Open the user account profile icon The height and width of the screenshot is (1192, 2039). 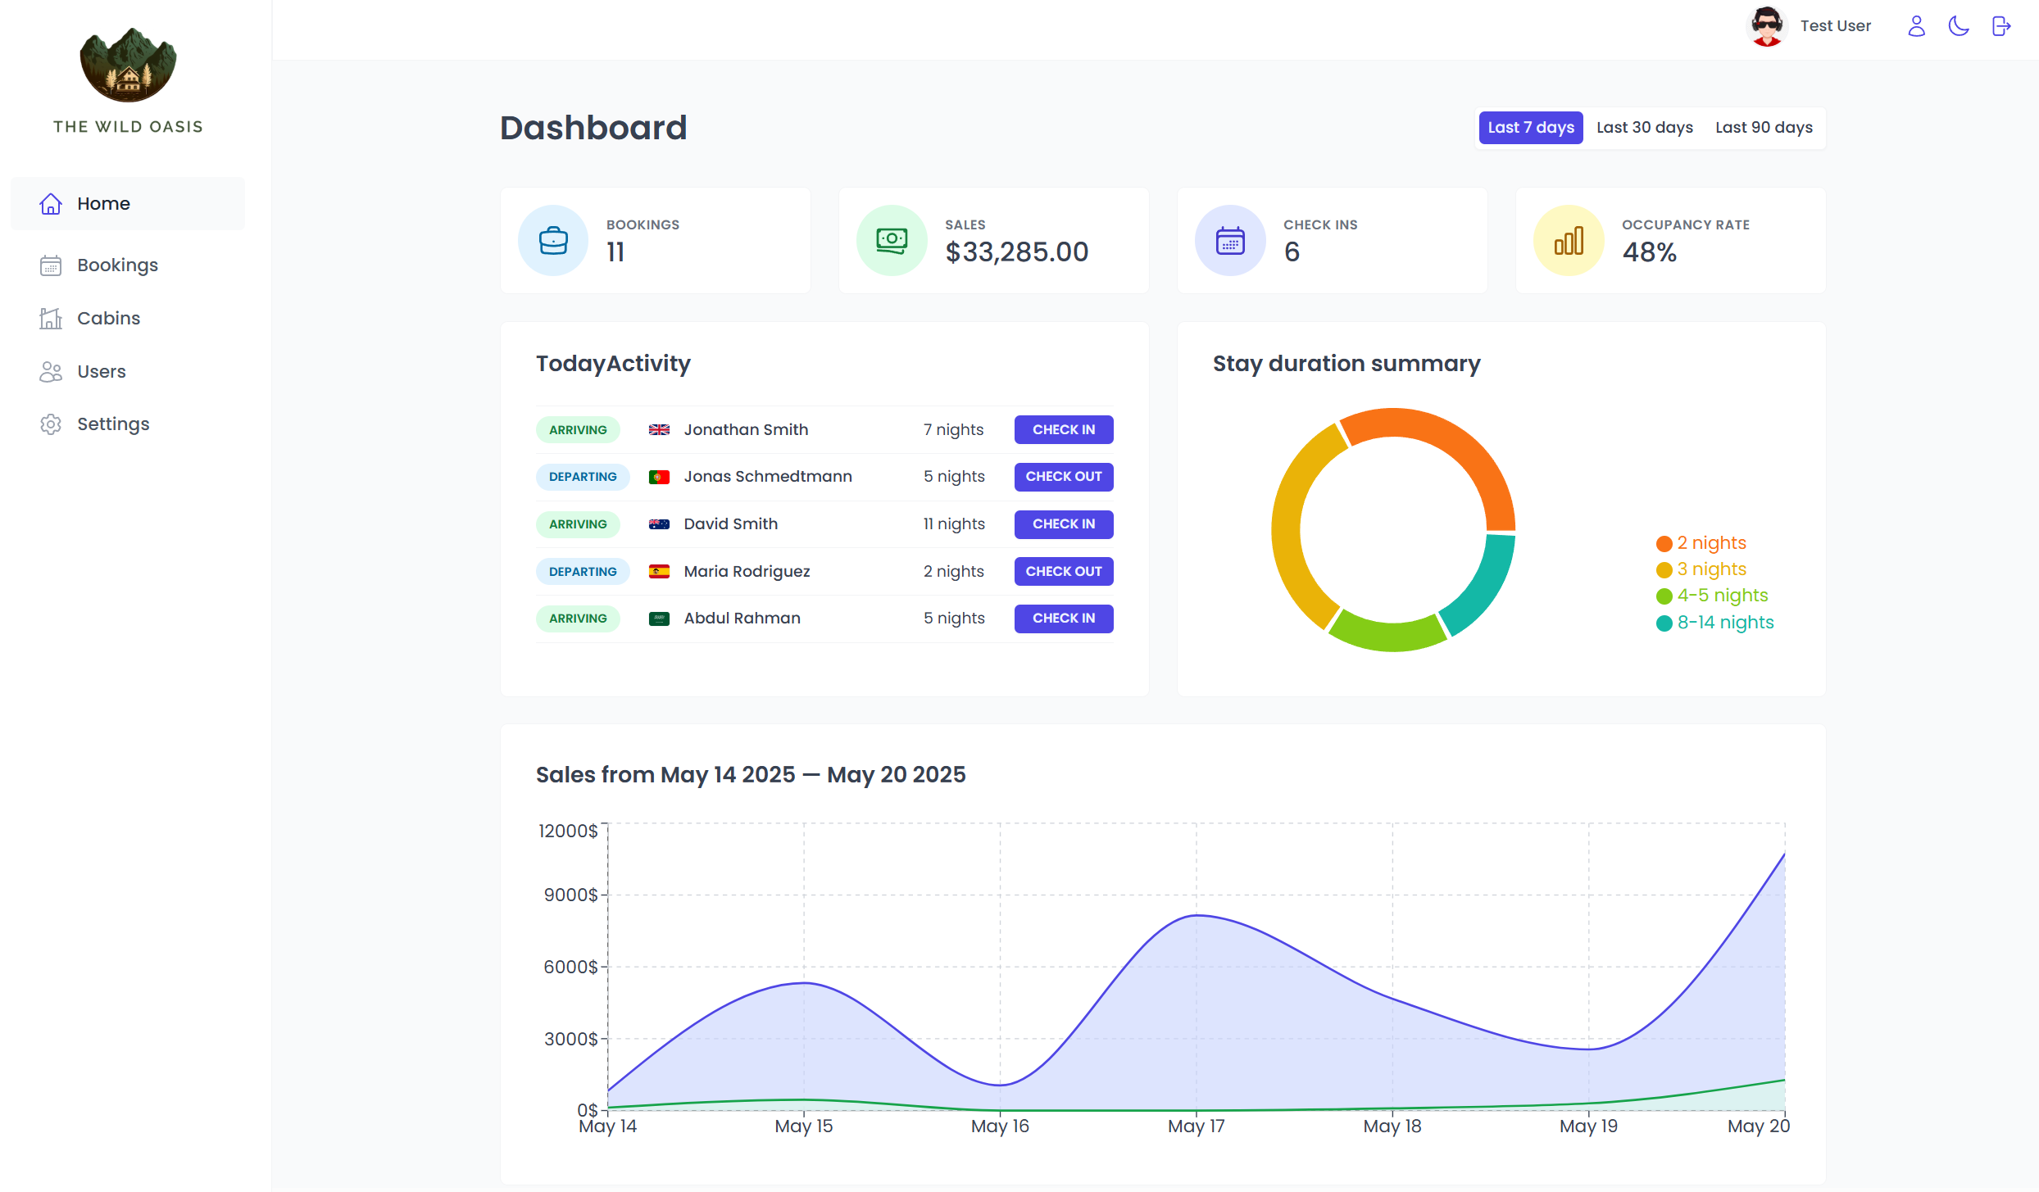click(1916, 26)
